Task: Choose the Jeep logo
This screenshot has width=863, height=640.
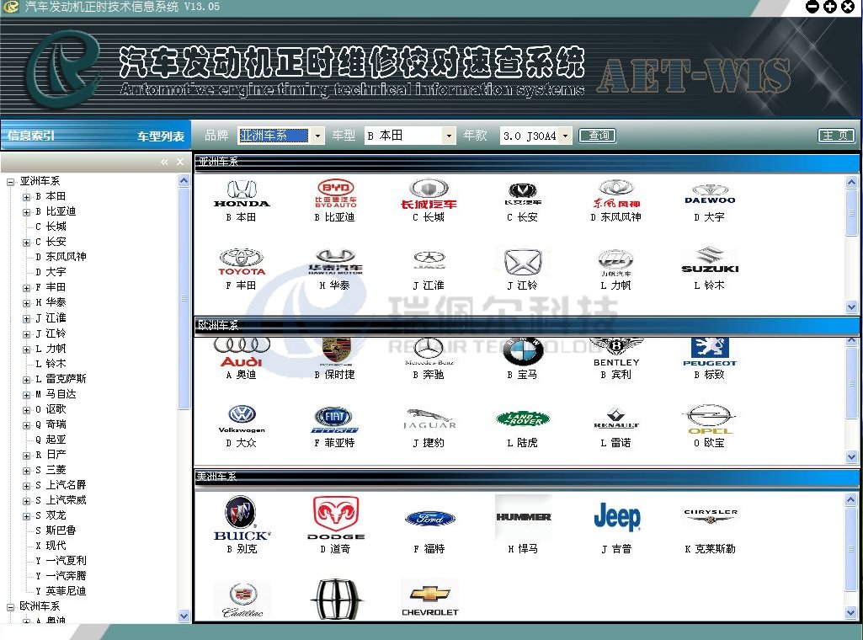Action: pos(616,517)
